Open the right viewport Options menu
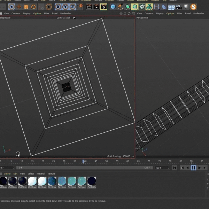Viewport: 209px width, 209px height. (170, 14)
